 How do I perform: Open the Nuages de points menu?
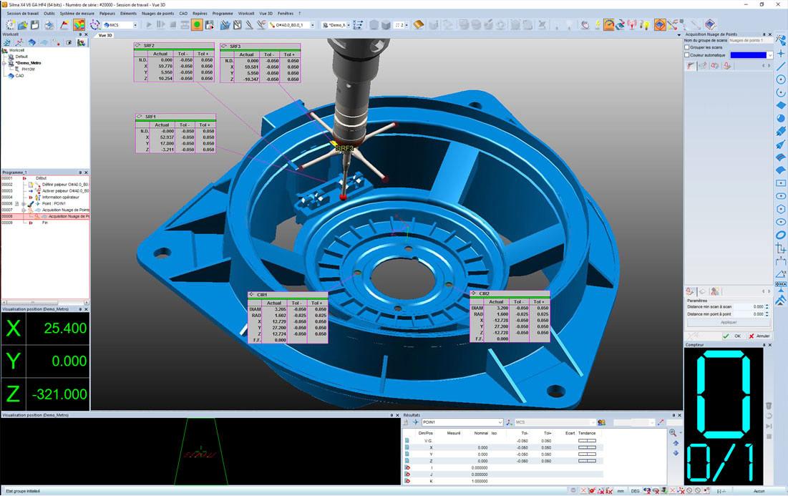157,14
